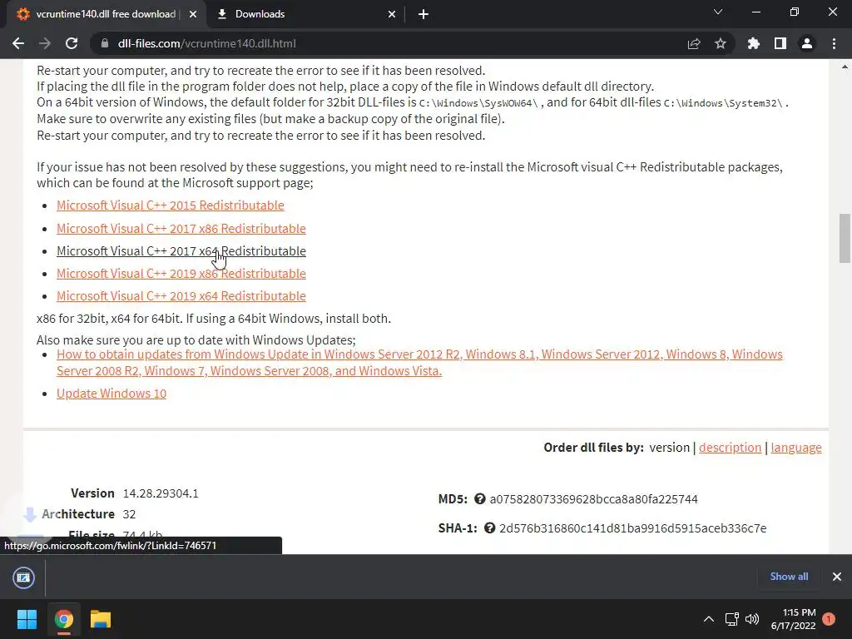This screenshot has width=852, height=639.
Task: Open Visual C++ 2017 x86 Redistributable link
Action: click(181, 228)
